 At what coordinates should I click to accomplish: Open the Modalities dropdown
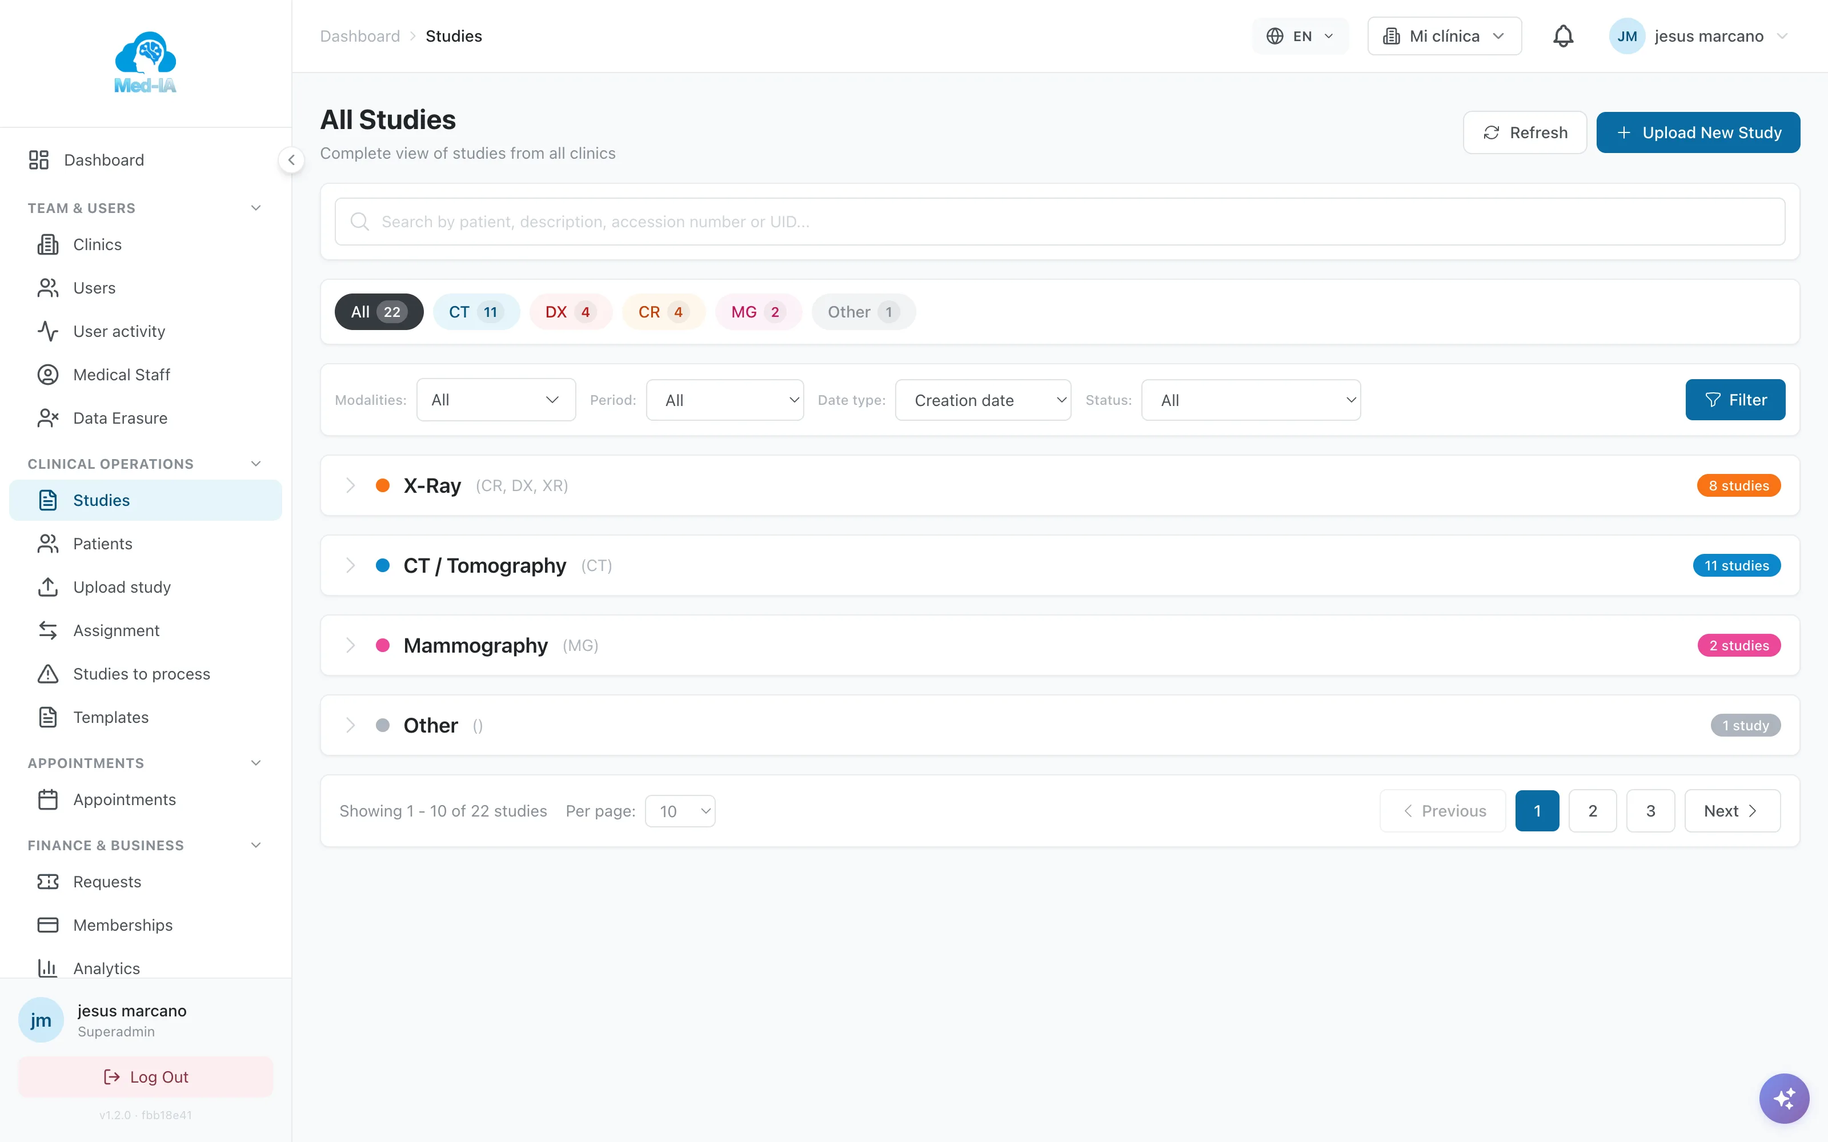[495, 400]
